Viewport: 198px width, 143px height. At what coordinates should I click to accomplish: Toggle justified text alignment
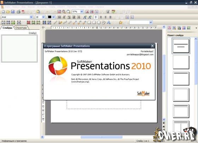110,17
